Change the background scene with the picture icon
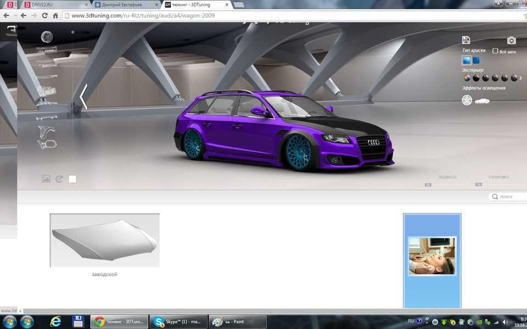Image resolution: width=527 pixels, height=329 pixels. click(46, 179)
